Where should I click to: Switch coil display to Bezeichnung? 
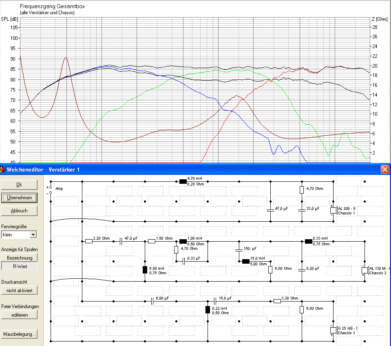[x=20, y=258]
